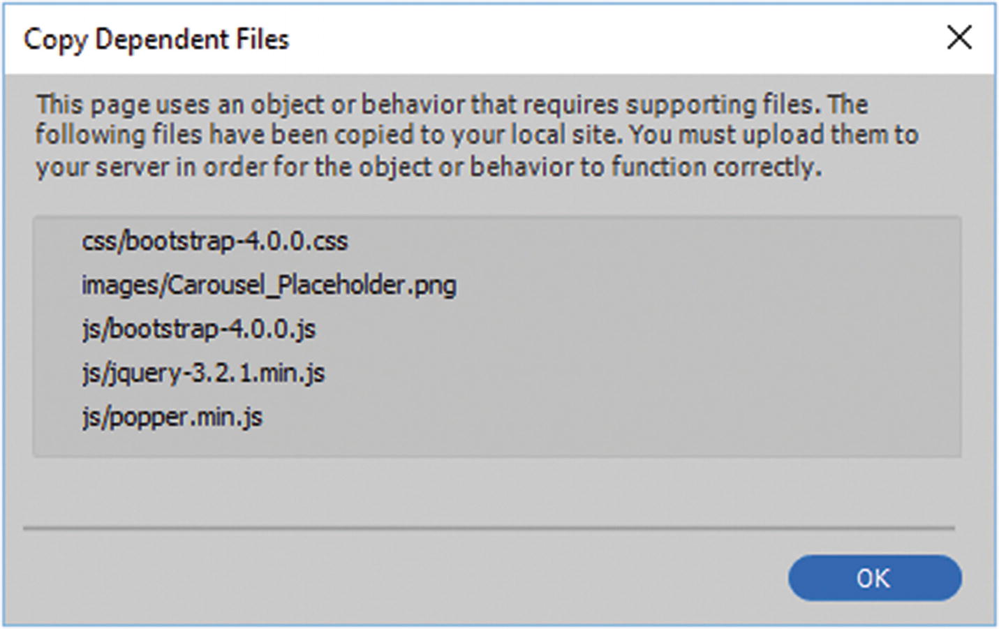
Task: Click the line starting "following files have been copied"
Action: point(476,135)
